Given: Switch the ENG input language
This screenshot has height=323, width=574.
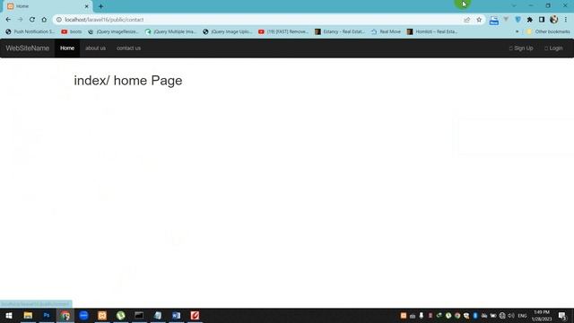Looking at the screenshot, I should [522, 316].
